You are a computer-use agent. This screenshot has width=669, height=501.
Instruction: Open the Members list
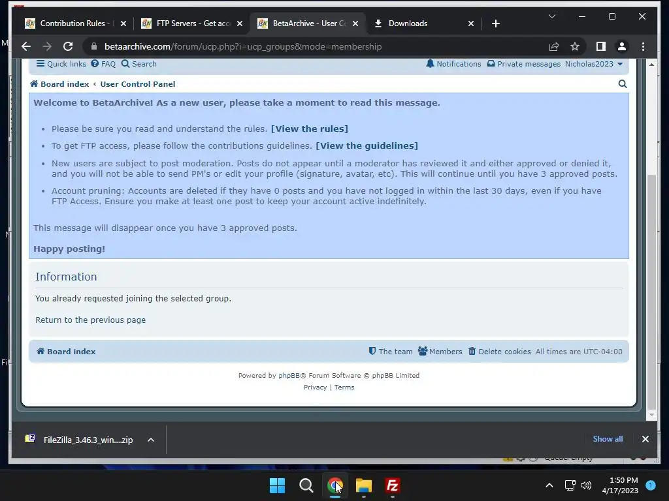(x=440, y=352)
